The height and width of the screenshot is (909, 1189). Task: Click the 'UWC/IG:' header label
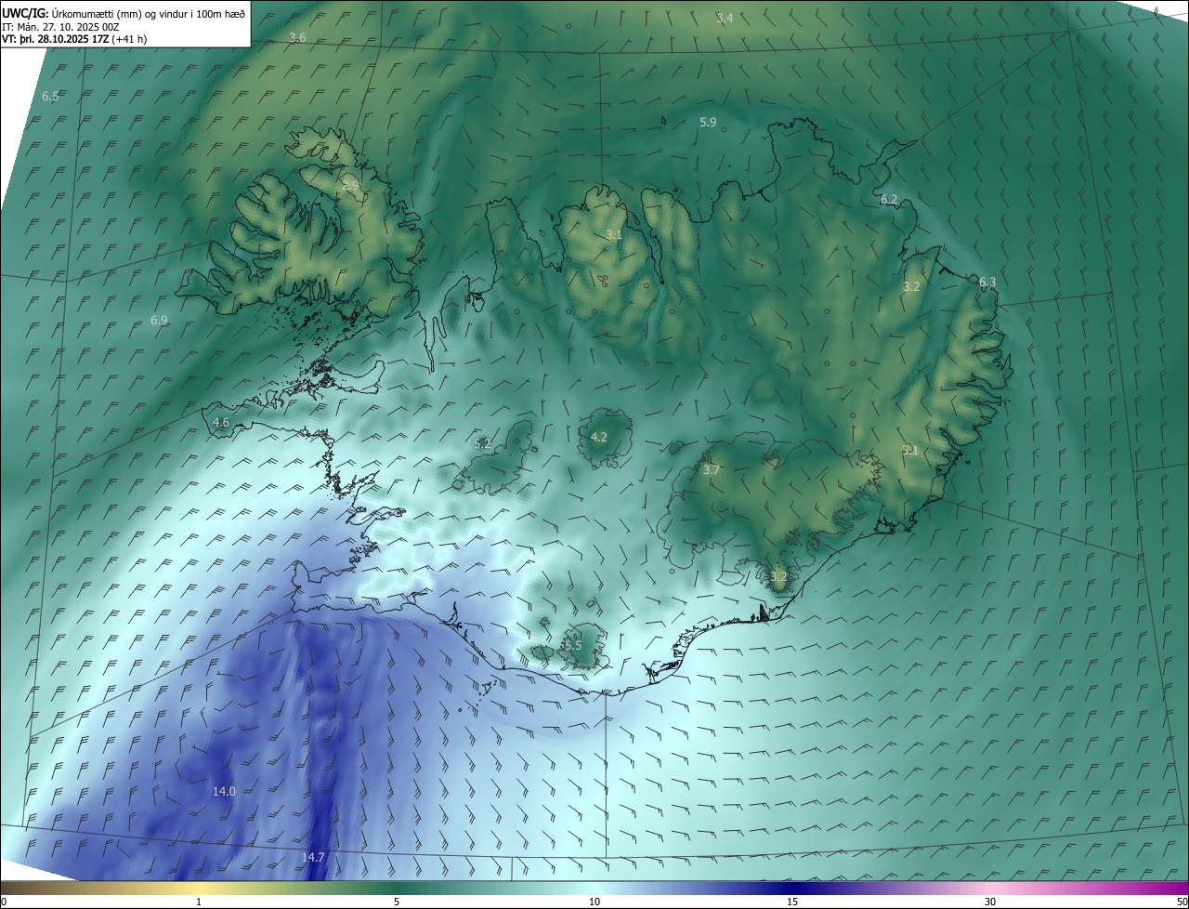[26, 14]
